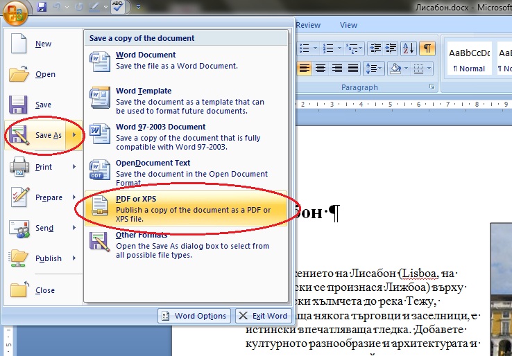Expand the Prepare submenu arrow
This screenshot has width=512, height=356.
[74, 197]
